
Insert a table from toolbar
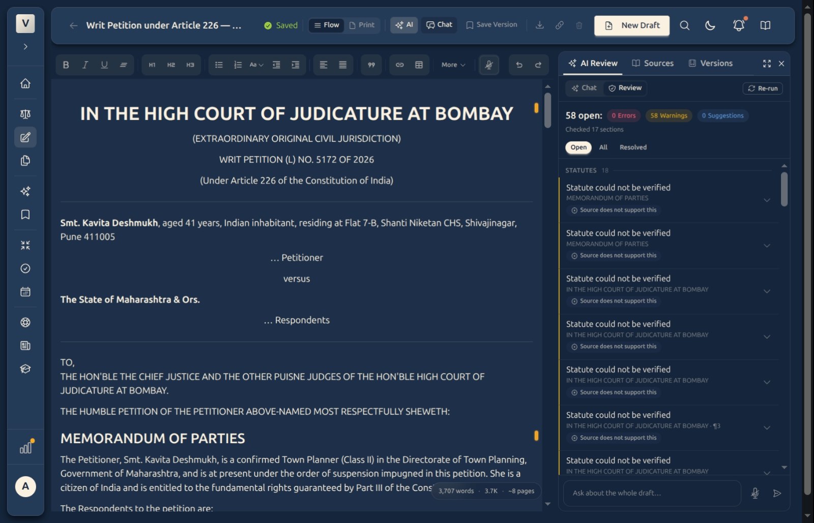(x=419, y=65)
